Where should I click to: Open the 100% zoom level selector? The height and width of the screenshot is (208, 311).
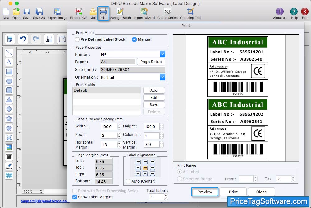33,191
